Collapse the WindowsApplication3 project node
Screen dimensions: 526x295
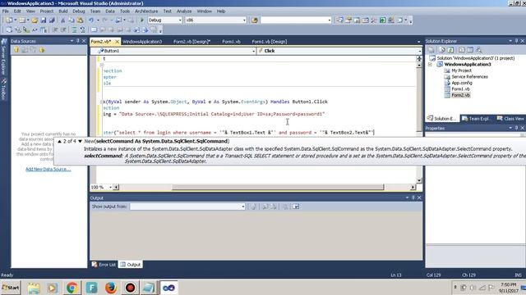[x=431, y=64]
